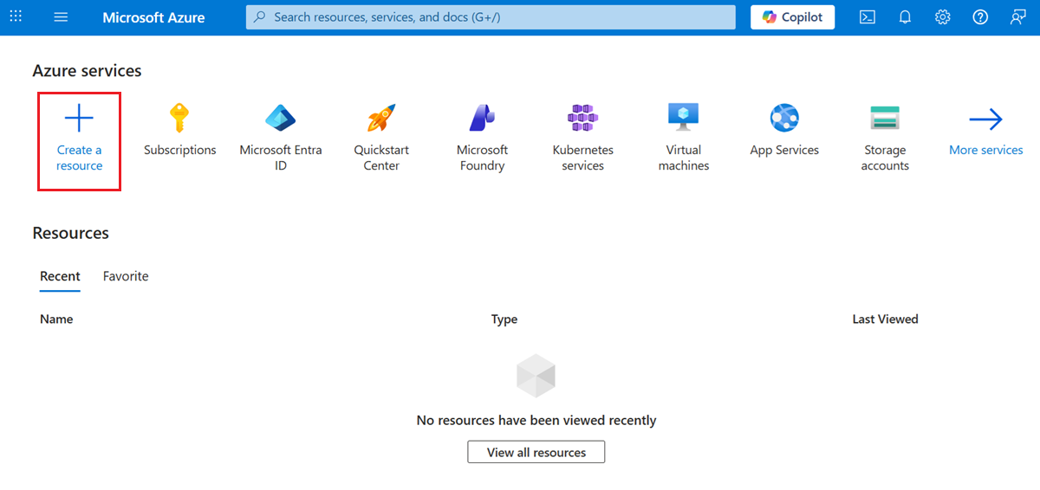Click the Type column header
The image size is (1040, 490).
504,319
